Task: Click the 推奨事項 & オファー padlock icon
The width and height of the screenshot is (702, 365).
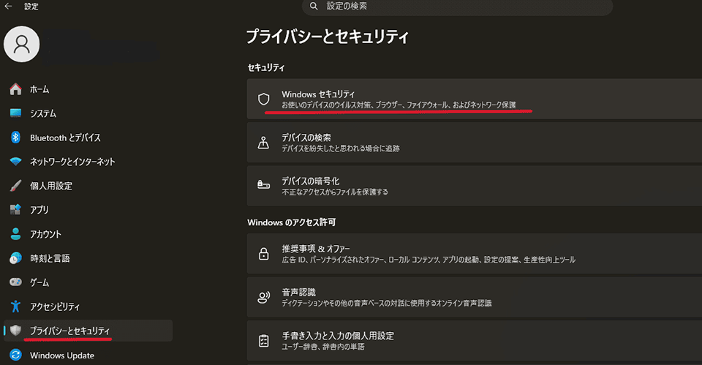Action: coord(264,254)
